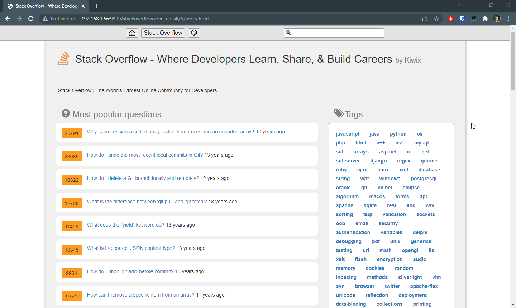
Task: Open the asp.net tag
Action: pos(388,152)
